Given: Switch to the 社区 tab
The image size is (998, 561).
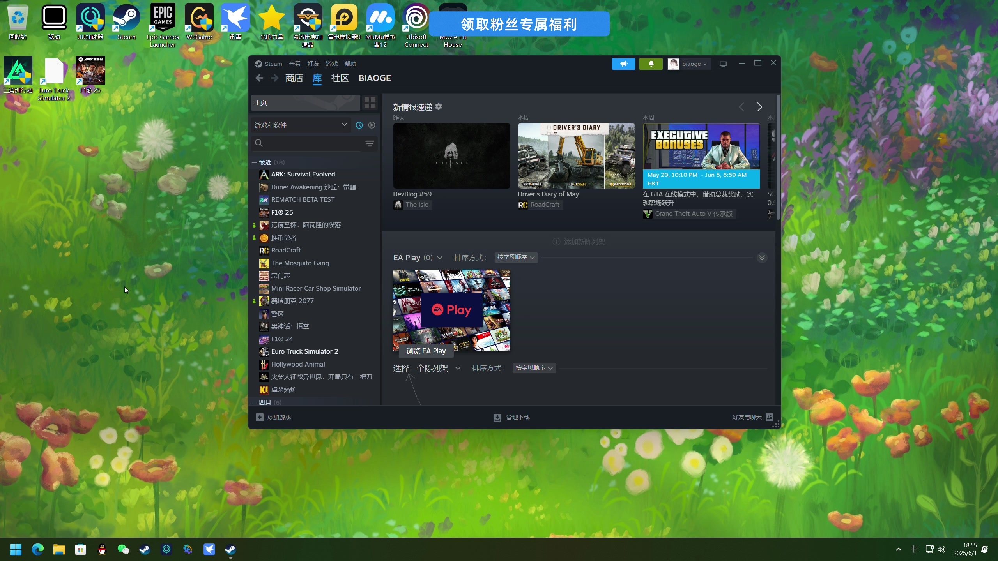Looking at the screenshot, I should click(x=340, y=78).
